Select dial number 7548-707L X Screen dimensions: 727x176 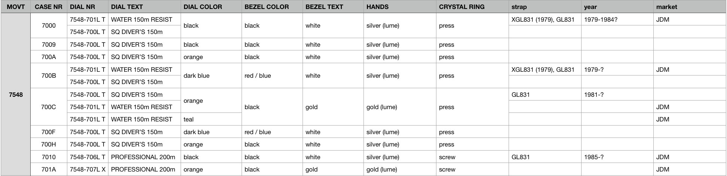[88, 169]
